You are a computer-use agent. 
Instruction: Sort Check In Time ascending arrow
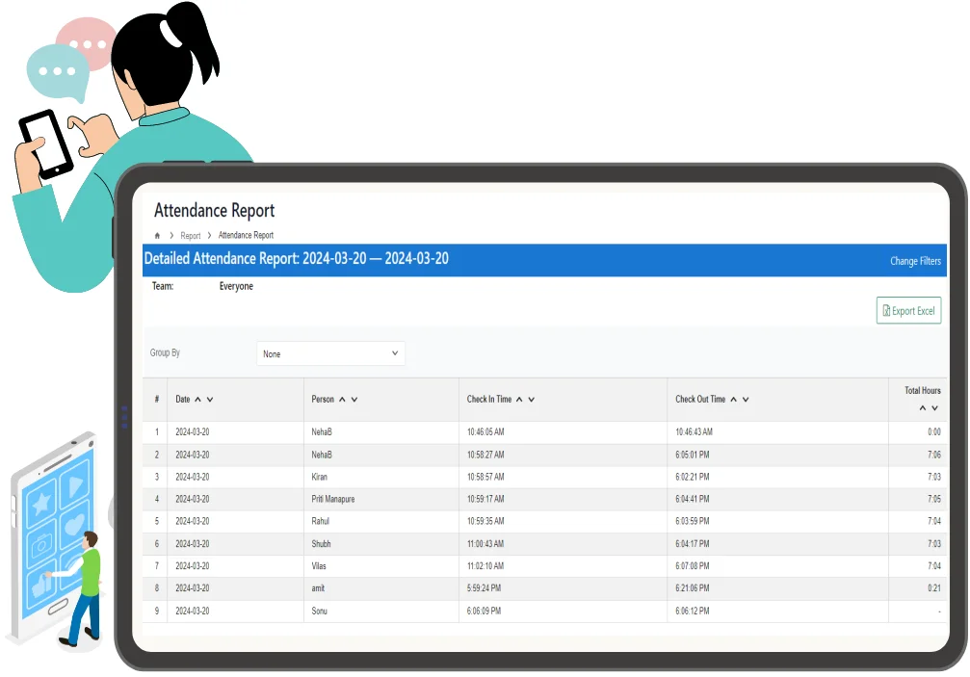click(519, 400)
